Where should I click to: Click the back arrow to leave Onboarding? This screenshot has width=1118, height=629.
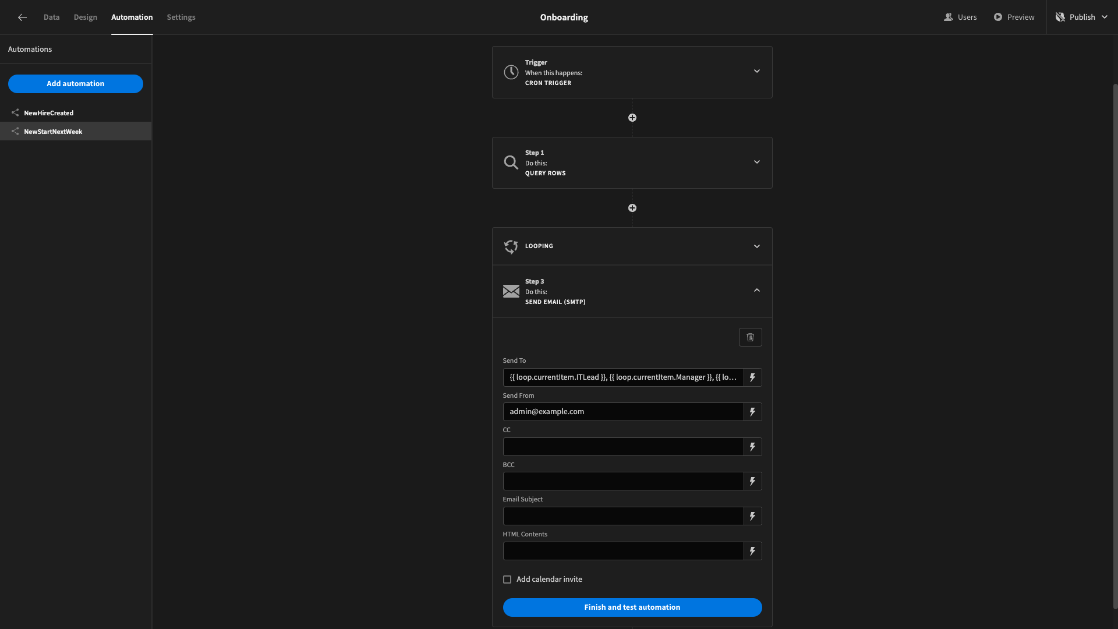(x=22, y=17)
